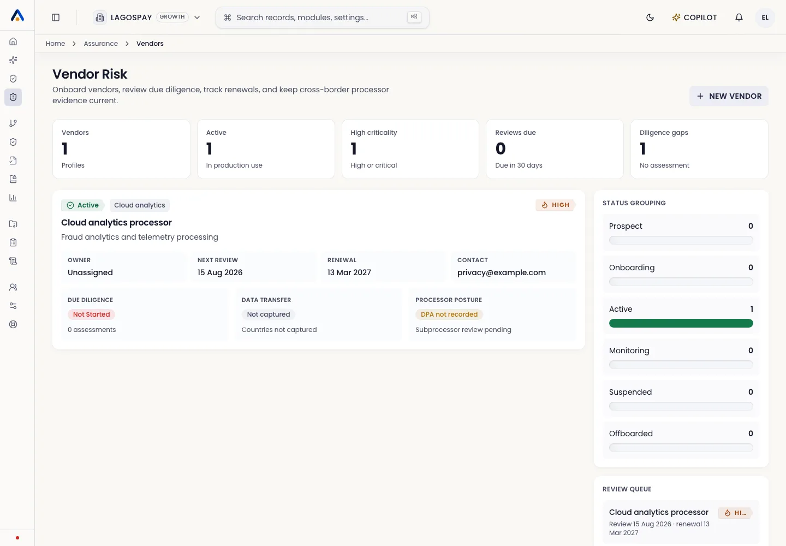Click the Prospect status progress bar
The width and height of the screenshot is (786, 546).
pyautogui.click(x=681, y=240)
